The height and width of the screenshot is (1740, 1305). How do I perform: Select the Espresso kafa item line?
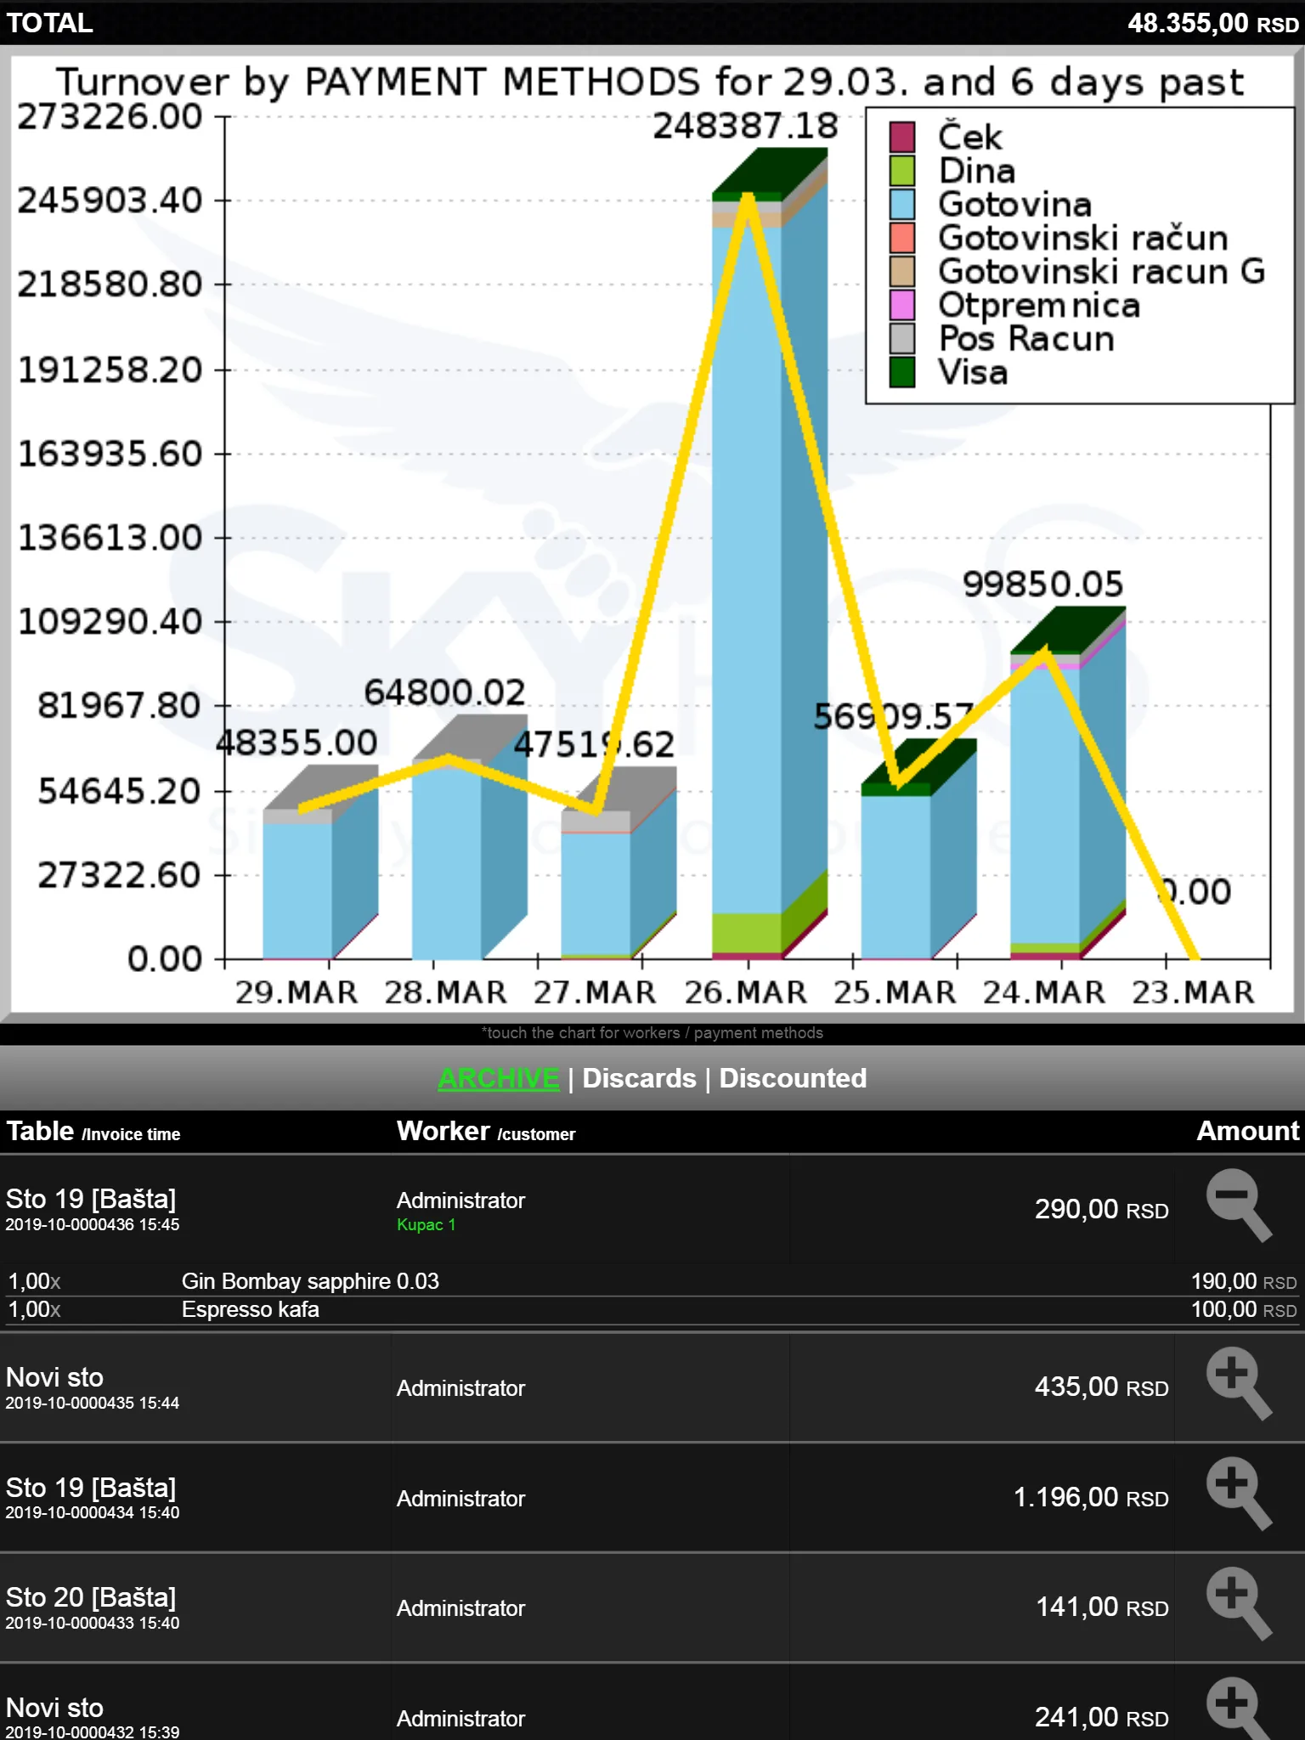tap(652, 1310)
